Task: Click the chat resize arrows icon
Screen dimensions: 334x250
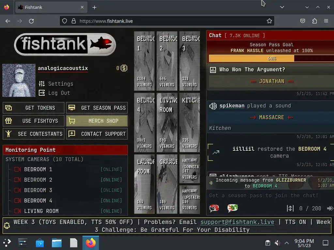Action: pyautogui.click(x=290, y=208)
